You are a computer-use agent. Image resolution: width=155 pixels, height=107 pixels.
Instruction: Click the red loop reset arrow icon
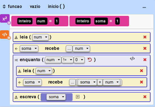[90, 60]
